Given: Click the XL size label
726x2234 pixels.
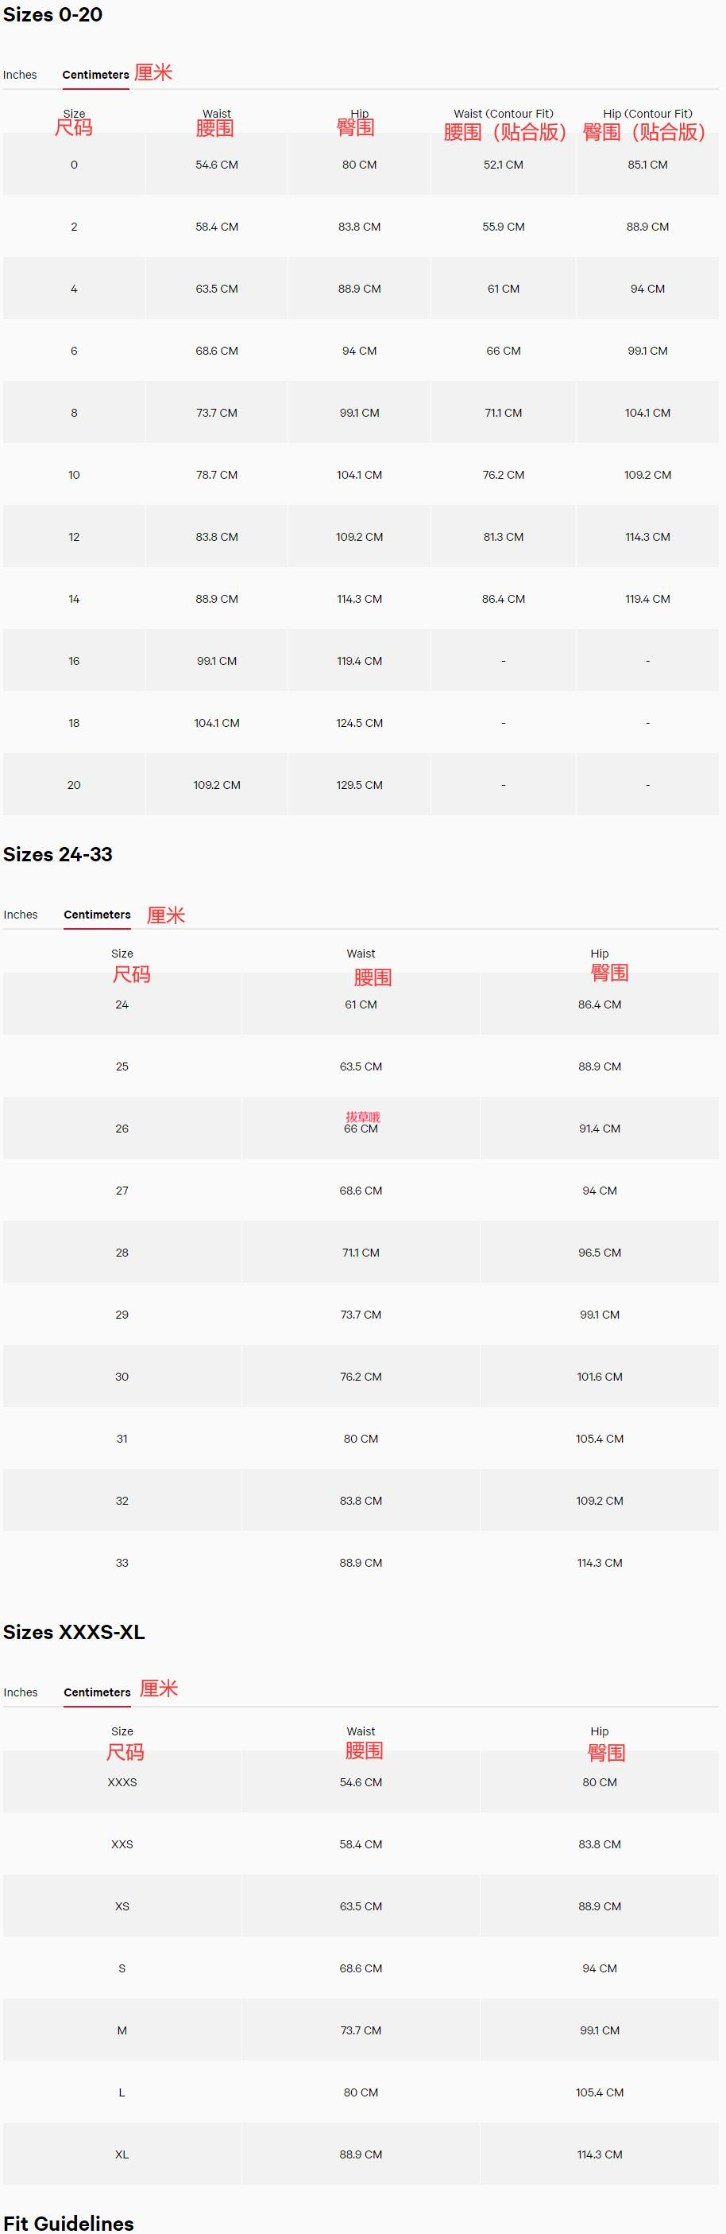Looking at the screenshot, I should coord(122,2154).
